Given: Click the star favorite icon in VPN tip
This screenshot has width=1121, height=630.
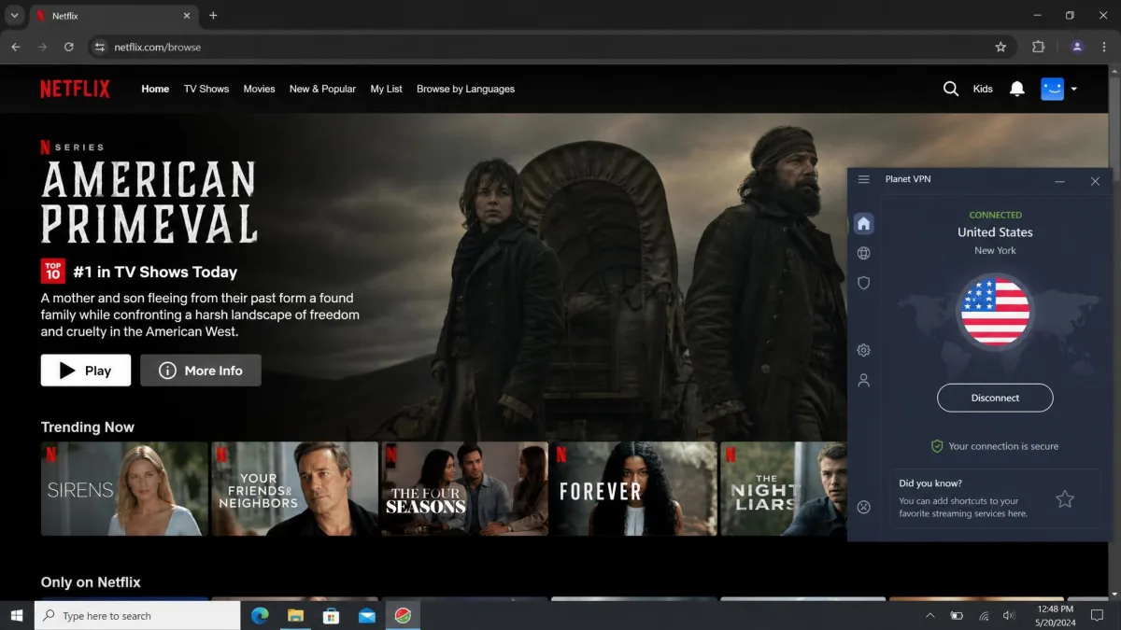Looking at the screenshot, I should click(x=1065, y=499).
